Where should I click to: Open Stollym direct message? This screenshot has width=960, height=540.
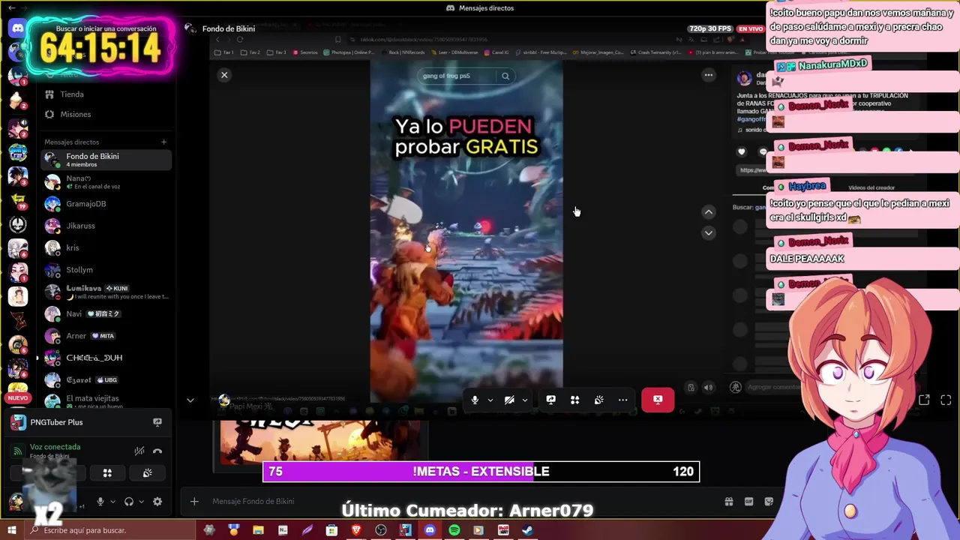click(x=106, y=270)
